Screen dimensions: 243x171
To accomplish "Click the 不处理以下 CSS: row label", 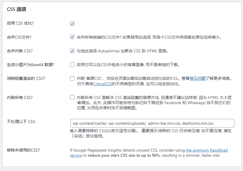I will click(x=21, y=122).
